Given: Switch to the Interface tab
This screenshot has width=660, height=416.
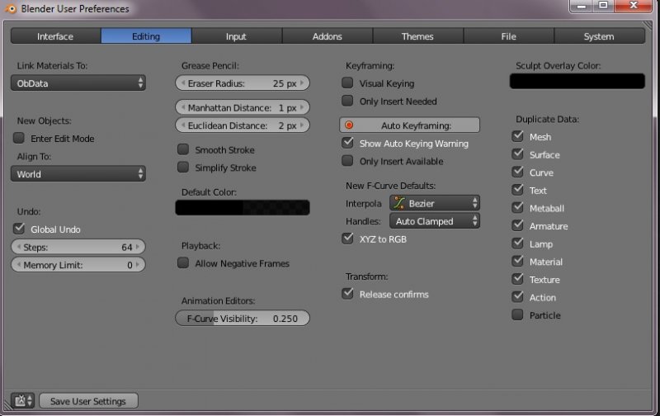Looking at the screenshot, I should tap(55, 36).
